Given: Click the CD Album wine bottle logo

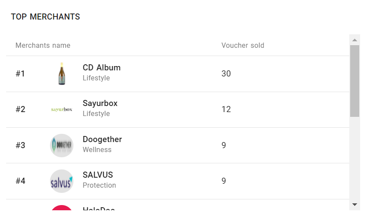Looking at the screenshot, I should tap(62, 73).
